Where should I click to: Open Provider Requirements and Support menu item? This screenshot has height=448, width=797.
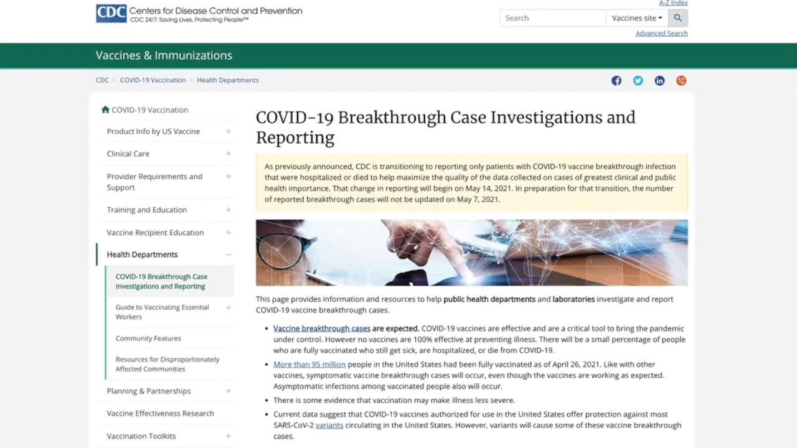[154, 182]
